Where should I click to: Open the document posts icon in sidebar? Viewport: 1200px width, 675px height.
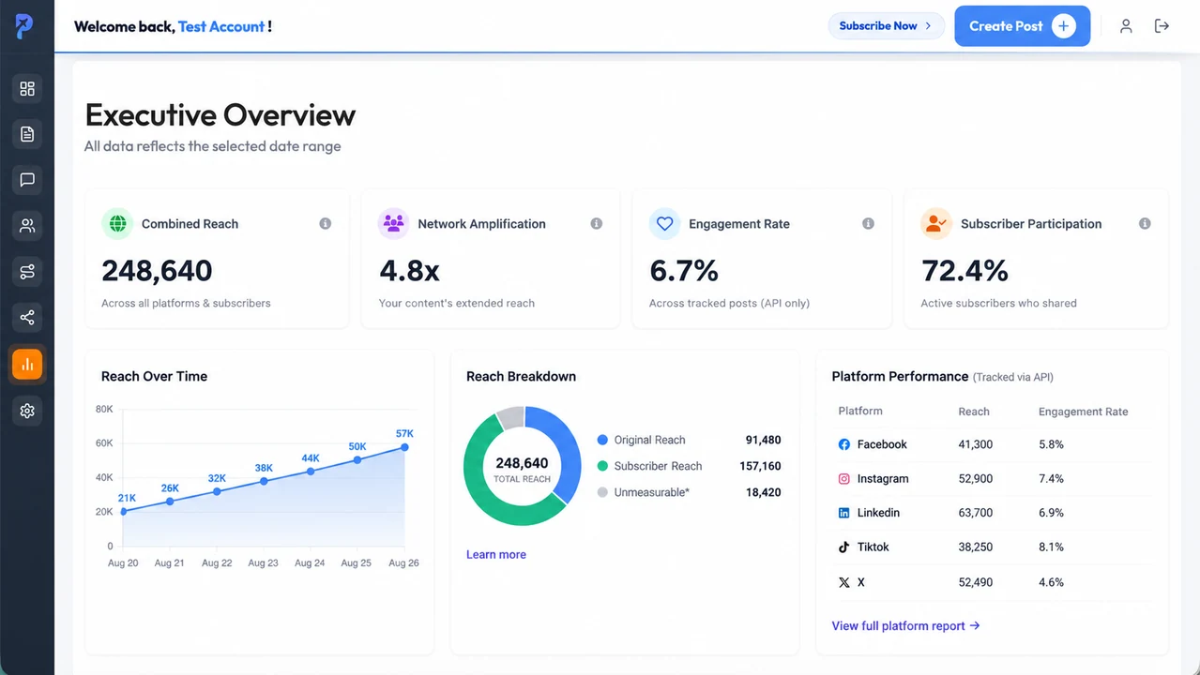click(x=27, y=134)
